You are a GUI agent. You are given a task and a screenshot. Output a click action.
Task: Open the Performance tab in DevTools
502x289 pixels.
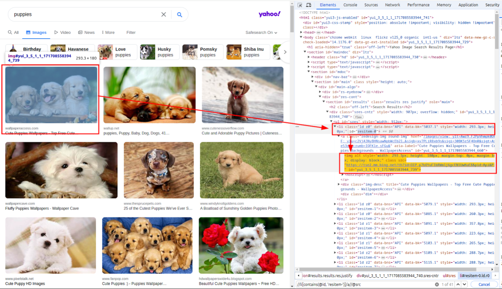click(419, 5)
